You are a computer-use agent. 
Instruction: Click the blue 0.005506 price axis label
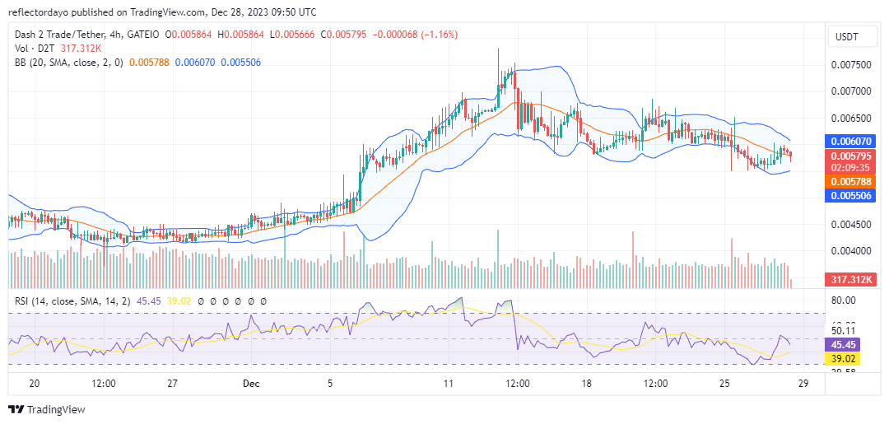tap(849, 196)
